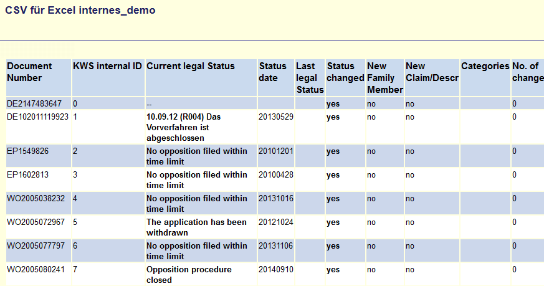Select document number WO2005072967
This screenshot has height=286, width=544.
pyautogui.click(x=36, y=222)
